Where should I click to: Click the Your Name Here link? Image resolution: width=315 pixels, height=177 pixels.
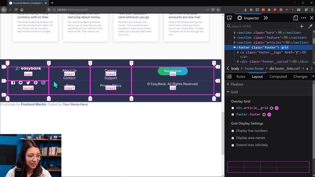[x=75, y=105]
